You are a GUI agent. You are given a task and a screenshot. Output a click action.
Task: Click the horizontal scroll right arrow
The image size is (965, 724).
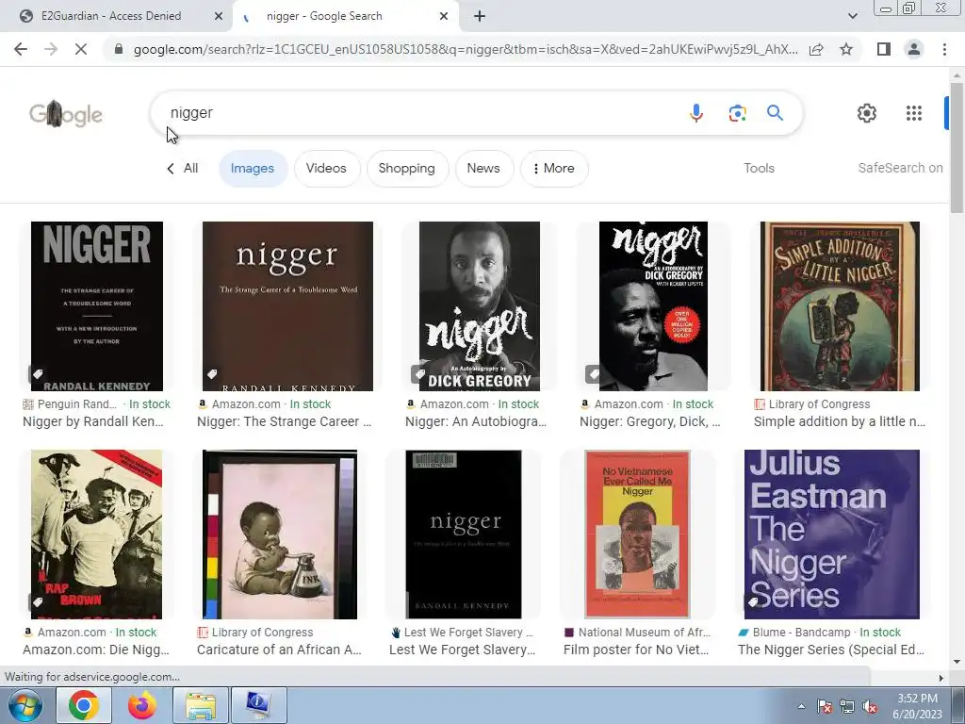(940, 678)
